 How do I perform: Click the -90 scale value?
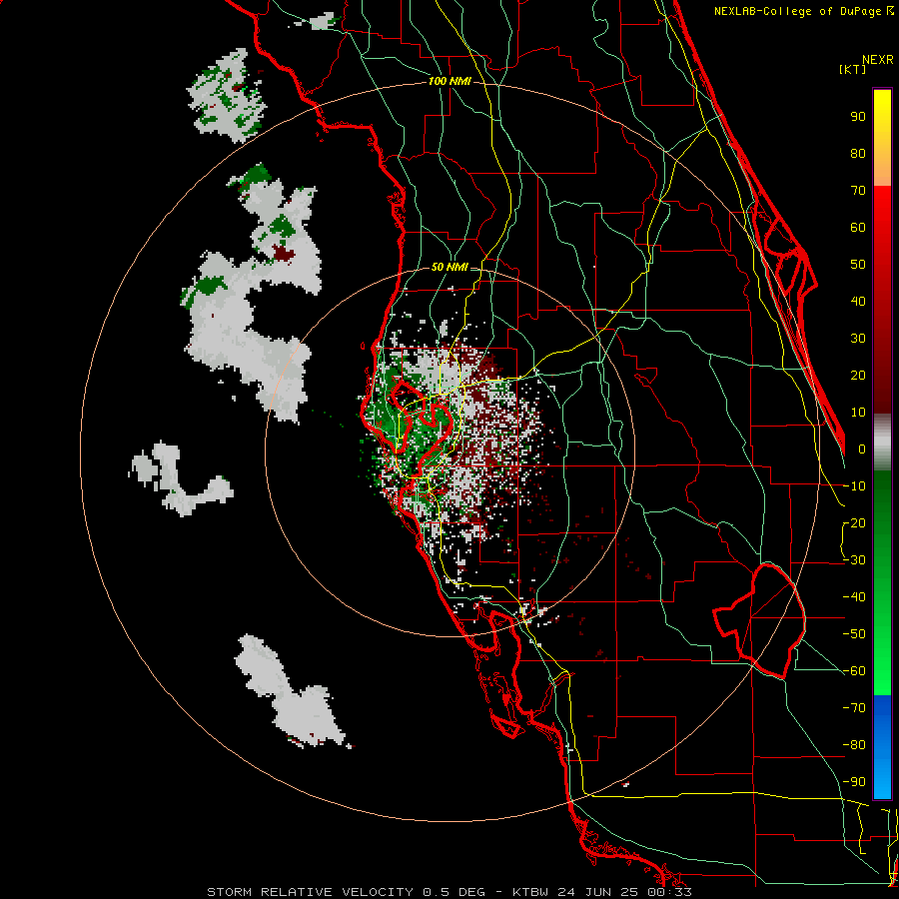coord(854,782)
